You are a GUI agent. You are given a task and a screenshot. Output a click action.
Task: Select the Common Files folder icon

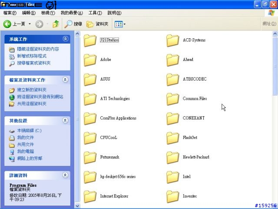tap(172, 99)
